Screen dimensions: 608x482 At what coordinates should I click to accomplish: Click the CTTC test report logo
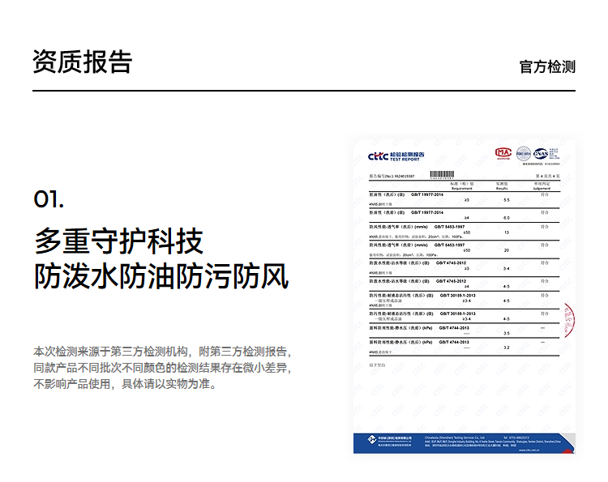pos(396,156)
